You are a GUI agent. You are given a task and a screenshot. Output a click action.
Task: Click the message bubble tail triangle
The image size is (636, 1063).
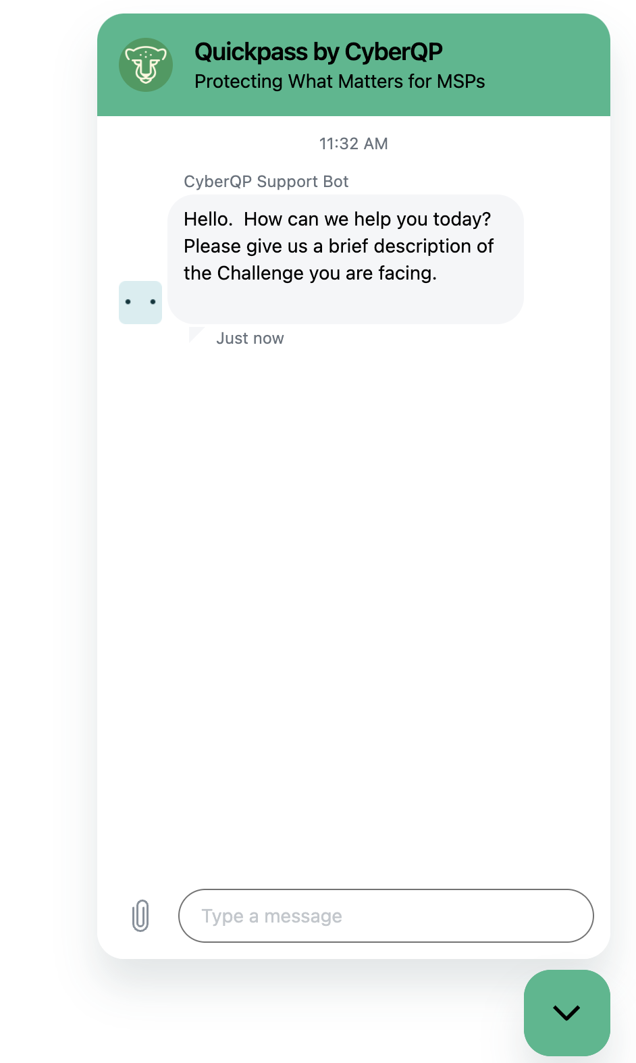pos(196,334)
